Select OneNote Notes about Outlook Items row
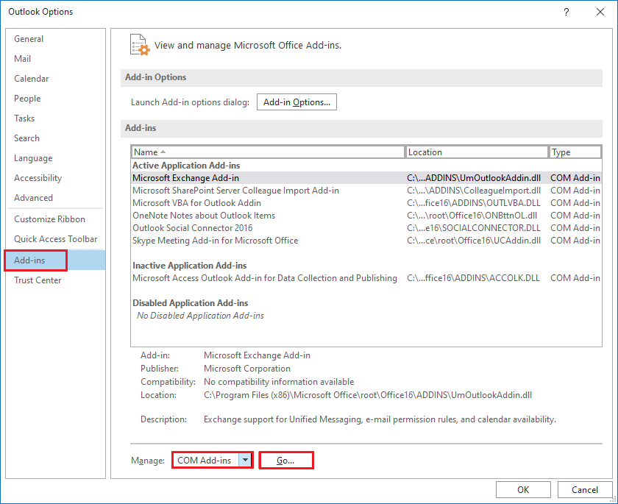 click(366, 216)
